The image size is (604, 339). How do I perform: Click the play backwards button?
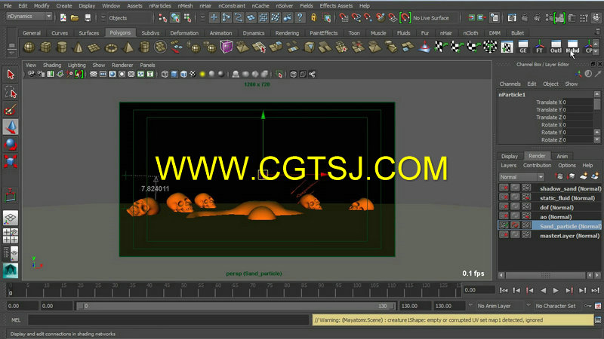[543, 291]
